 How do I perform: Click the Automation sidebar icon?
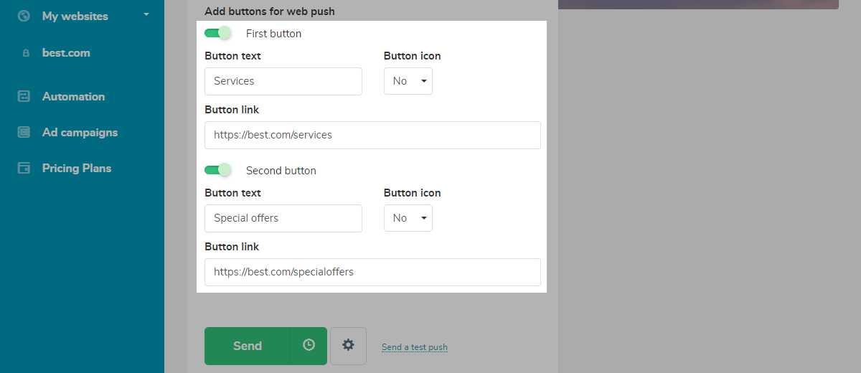coord(24,97)
